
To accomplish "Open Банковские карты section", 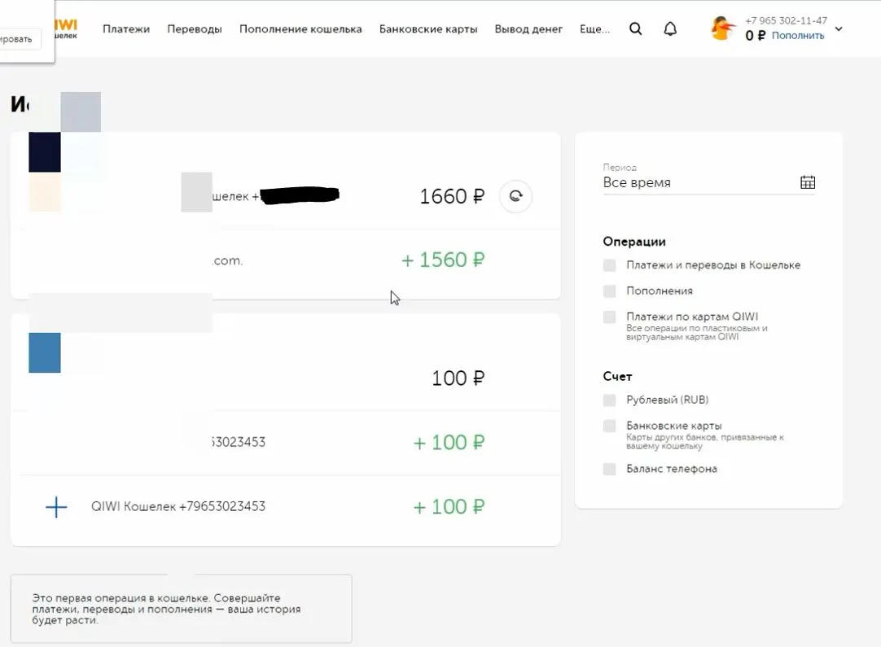I will click(428, 28).
